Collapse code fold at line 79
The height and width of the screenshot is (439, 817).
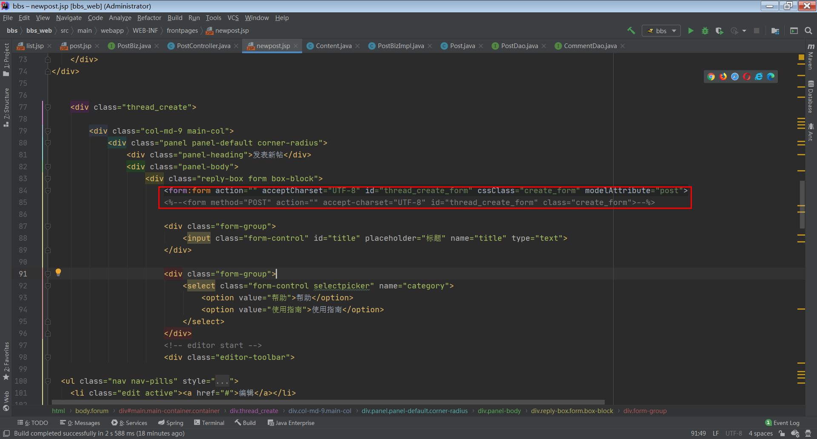(x=48, y=131)
